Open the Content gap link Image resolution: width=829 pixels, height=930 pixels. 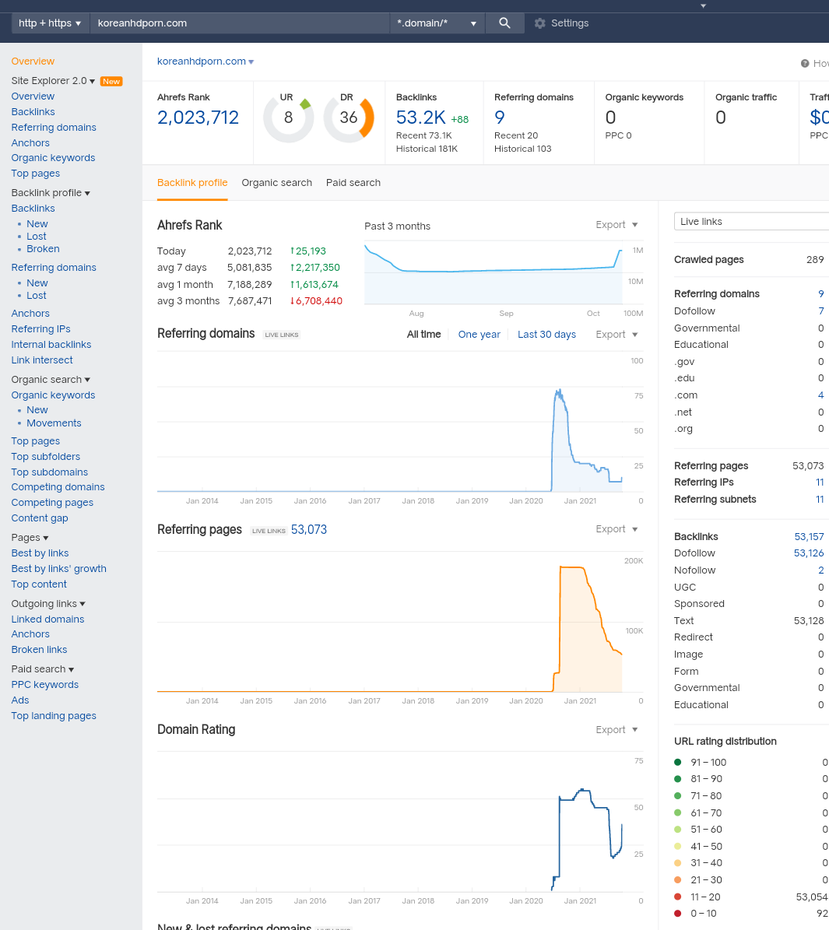[x=40, y=518]
